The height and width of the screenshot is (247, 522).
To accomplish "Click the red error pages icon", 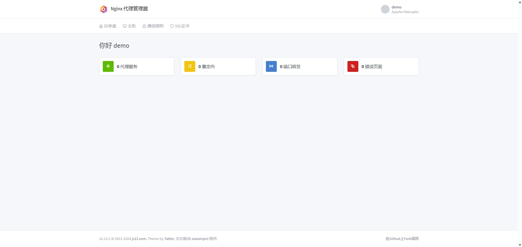I will 353,66.
